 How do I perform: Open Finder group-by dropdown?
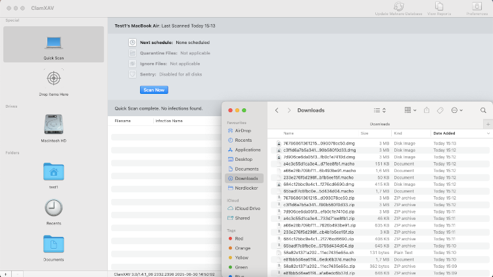410,110
